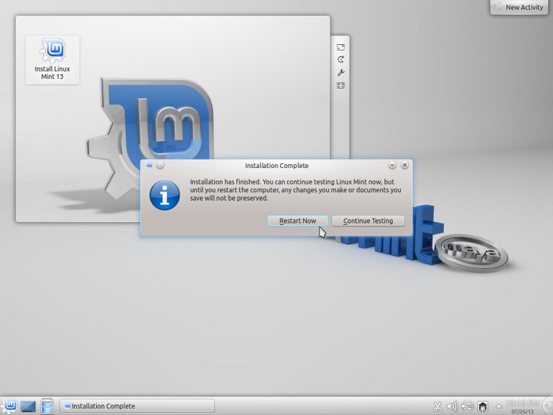Choose Continue Testing in the dialog
The height and width of the screenshot is (415, 553).
[368, 221]
